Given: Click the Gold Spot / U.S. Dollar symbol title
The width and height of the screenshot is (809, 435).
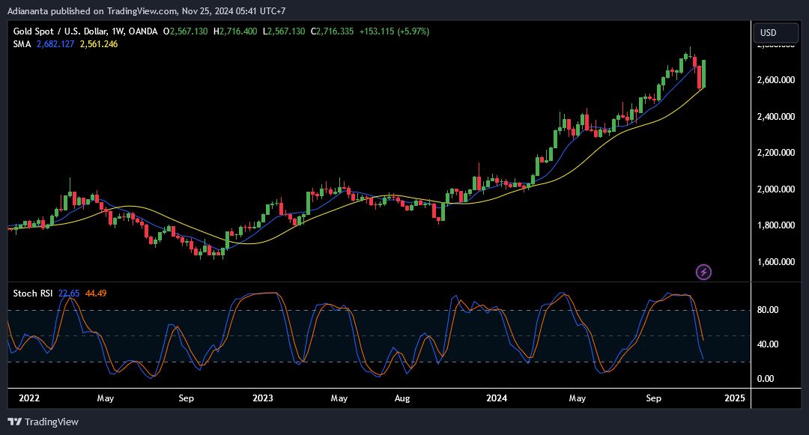Looking at the screenshot, I should pyautogui.click(x=85, y=31).
